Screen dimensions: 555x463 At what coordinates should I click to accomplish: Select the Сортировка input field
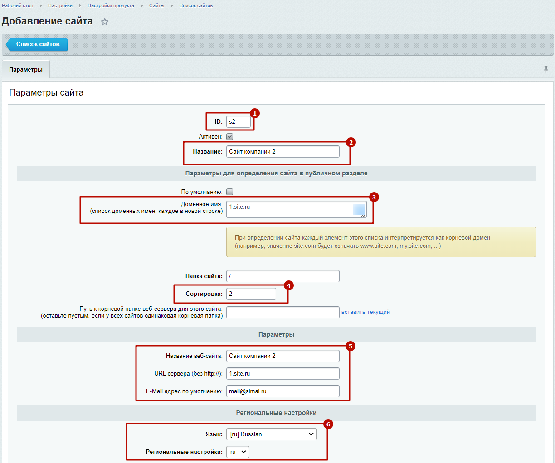click(251, 294)
